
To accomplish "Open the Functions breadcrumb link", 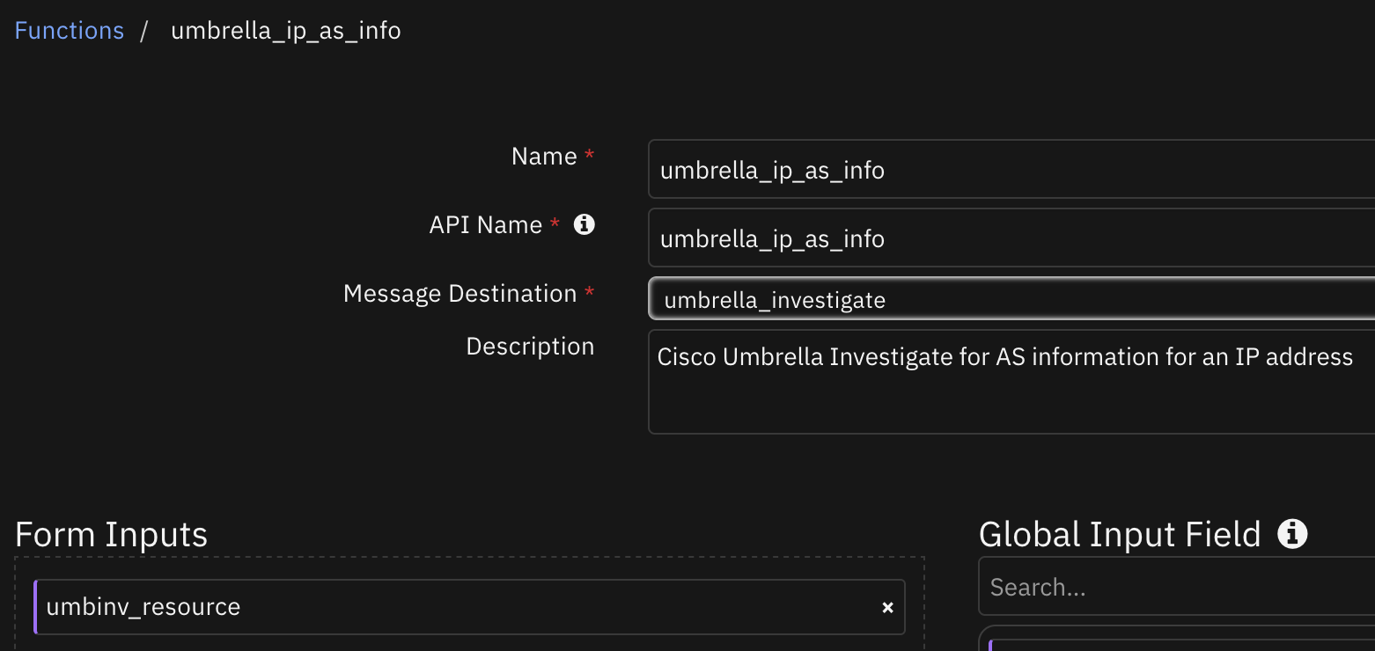I will [70, 31].
